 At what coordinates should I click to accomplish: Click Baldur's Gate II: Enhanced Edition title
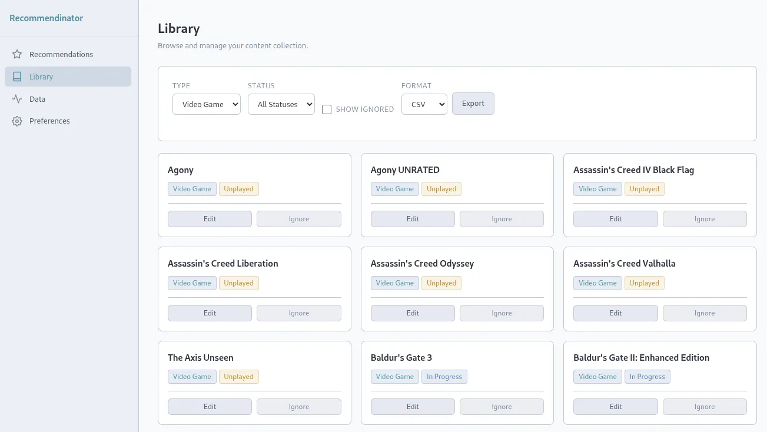coord(642,357)
